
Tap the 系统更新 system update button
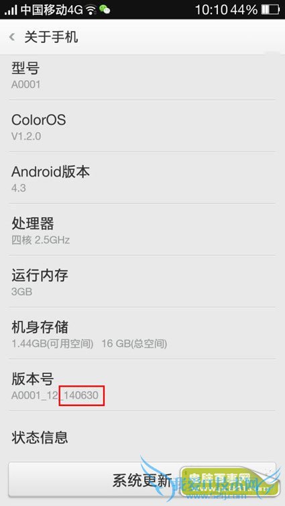(x=142, y=480)
